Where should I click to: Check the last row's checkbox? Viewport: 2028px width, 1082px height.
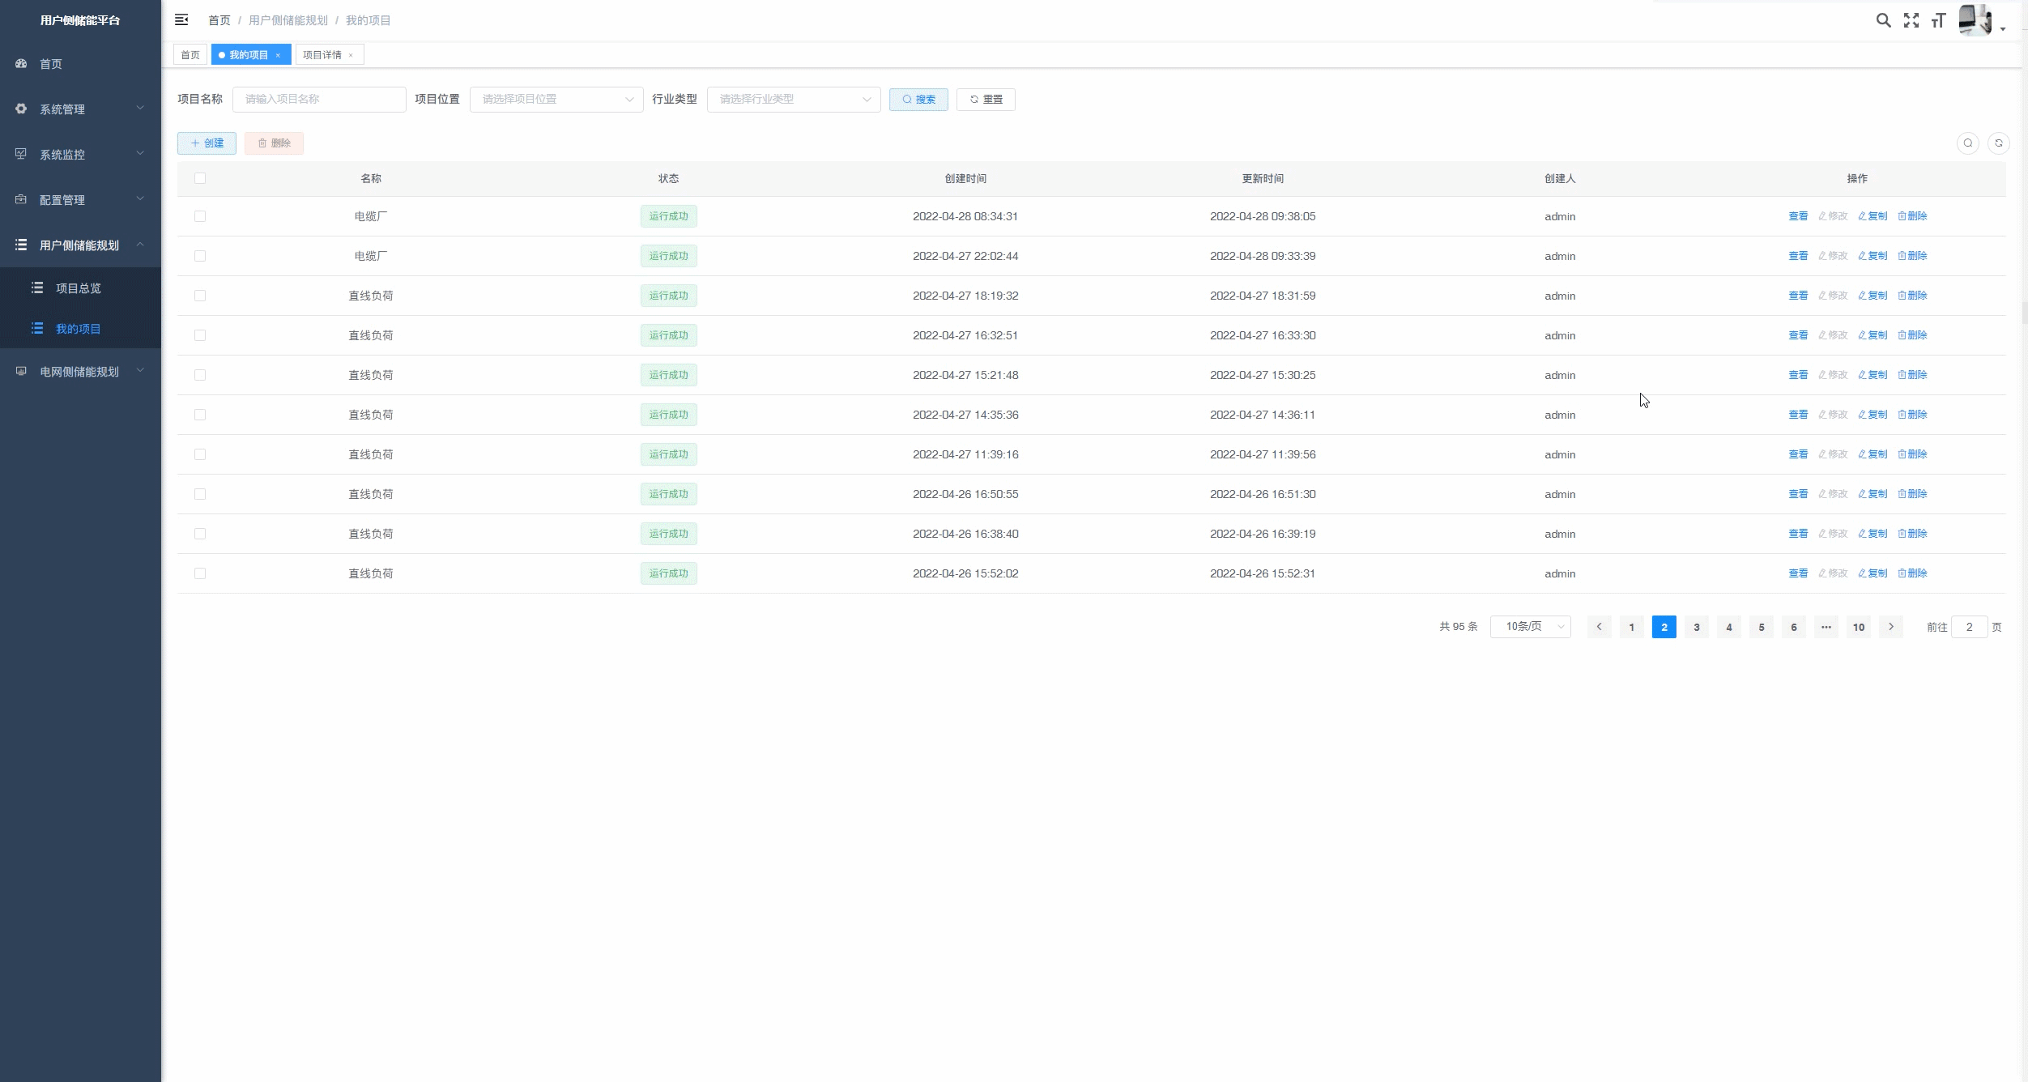point(200,573)
